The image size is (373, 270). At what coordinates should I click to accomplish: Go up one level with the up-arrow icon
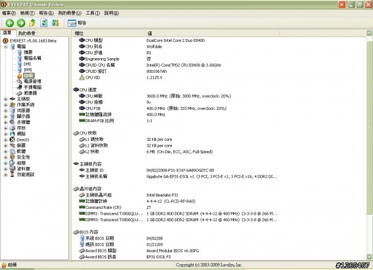(x=33, y=23)
